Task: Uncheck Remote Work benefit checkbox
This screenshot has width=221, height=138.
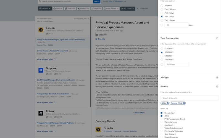Action: click(x=162, y=113)
